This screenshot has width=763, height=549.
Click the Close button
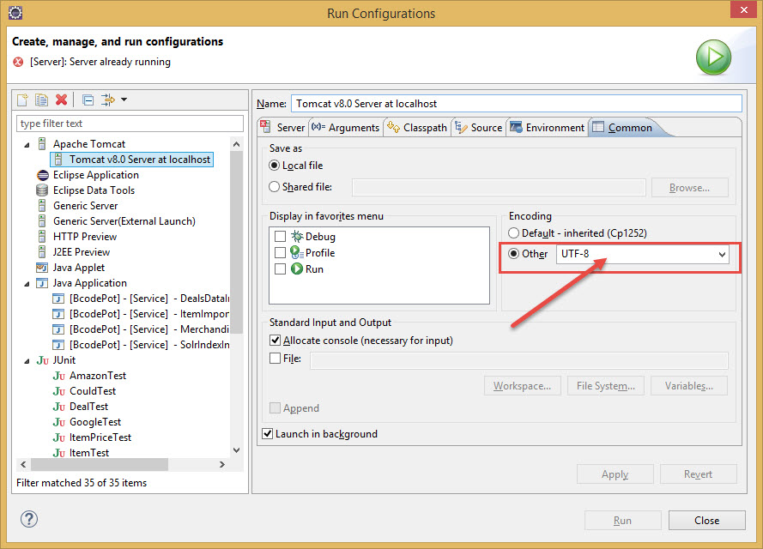coord(706,521)
